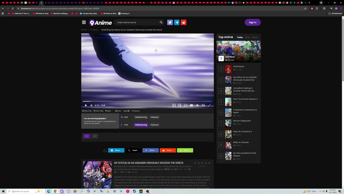Toggle the Auto Play checkbox
Image resolution: width=344 pixels, height=194 pixels.
[87, 111]
